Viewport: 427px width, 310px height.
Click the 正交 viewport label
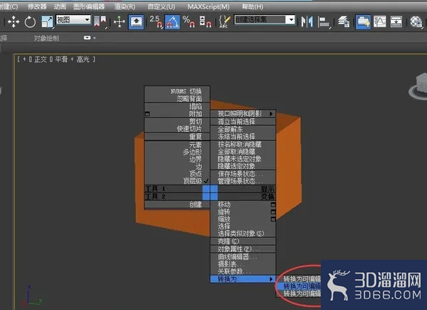(40, 59)
